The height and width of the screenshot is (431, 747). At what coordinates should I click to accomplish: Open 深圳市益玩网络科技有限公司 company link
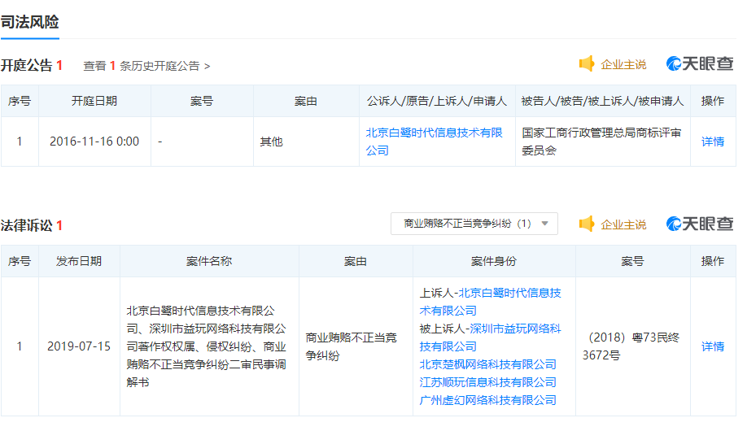pos(491,337)
